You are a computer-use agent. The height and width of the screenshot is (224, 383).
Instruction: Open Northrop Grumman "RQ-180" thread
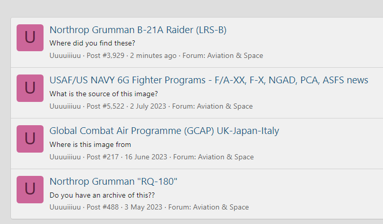click(114, 182)
